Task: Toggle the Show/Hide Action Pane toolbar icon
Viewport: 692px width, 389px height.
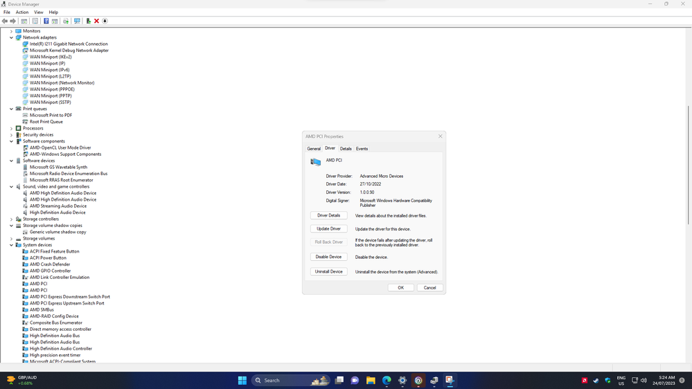Action: click(55, 21)
